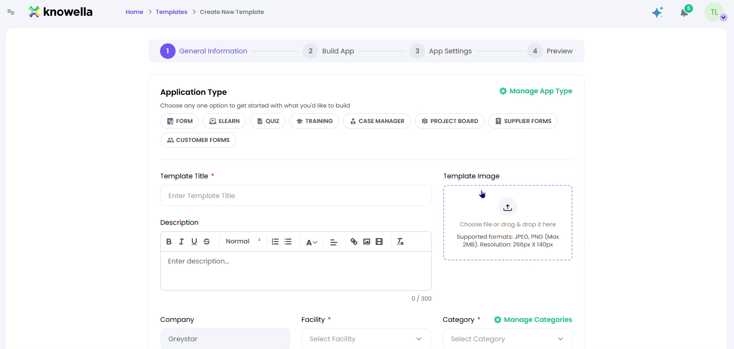Insert a bulleted list
Image resolution: width=734 pixels, height=349 pixels.
288,241
